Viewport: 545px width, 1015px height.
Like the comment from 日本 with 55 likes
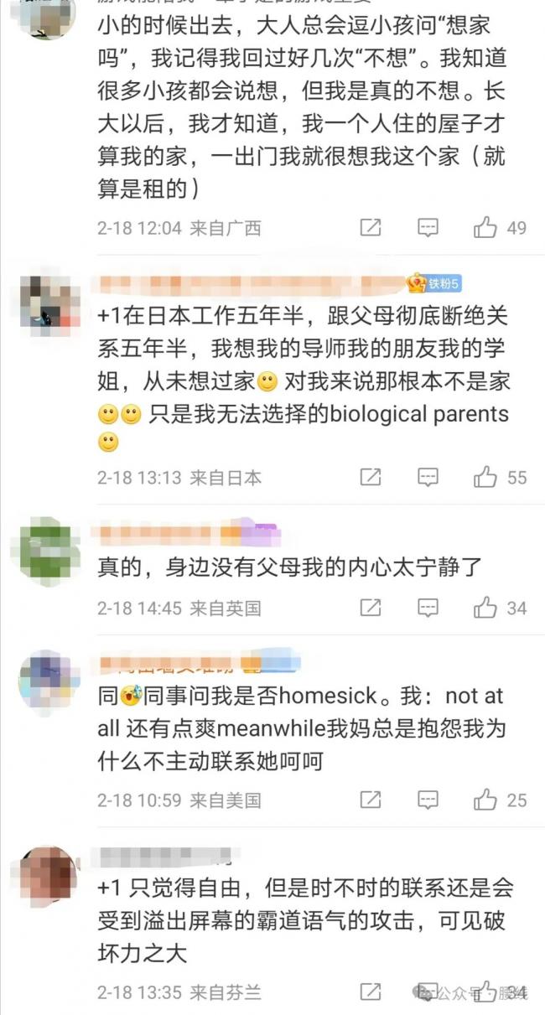coord(485,477)
